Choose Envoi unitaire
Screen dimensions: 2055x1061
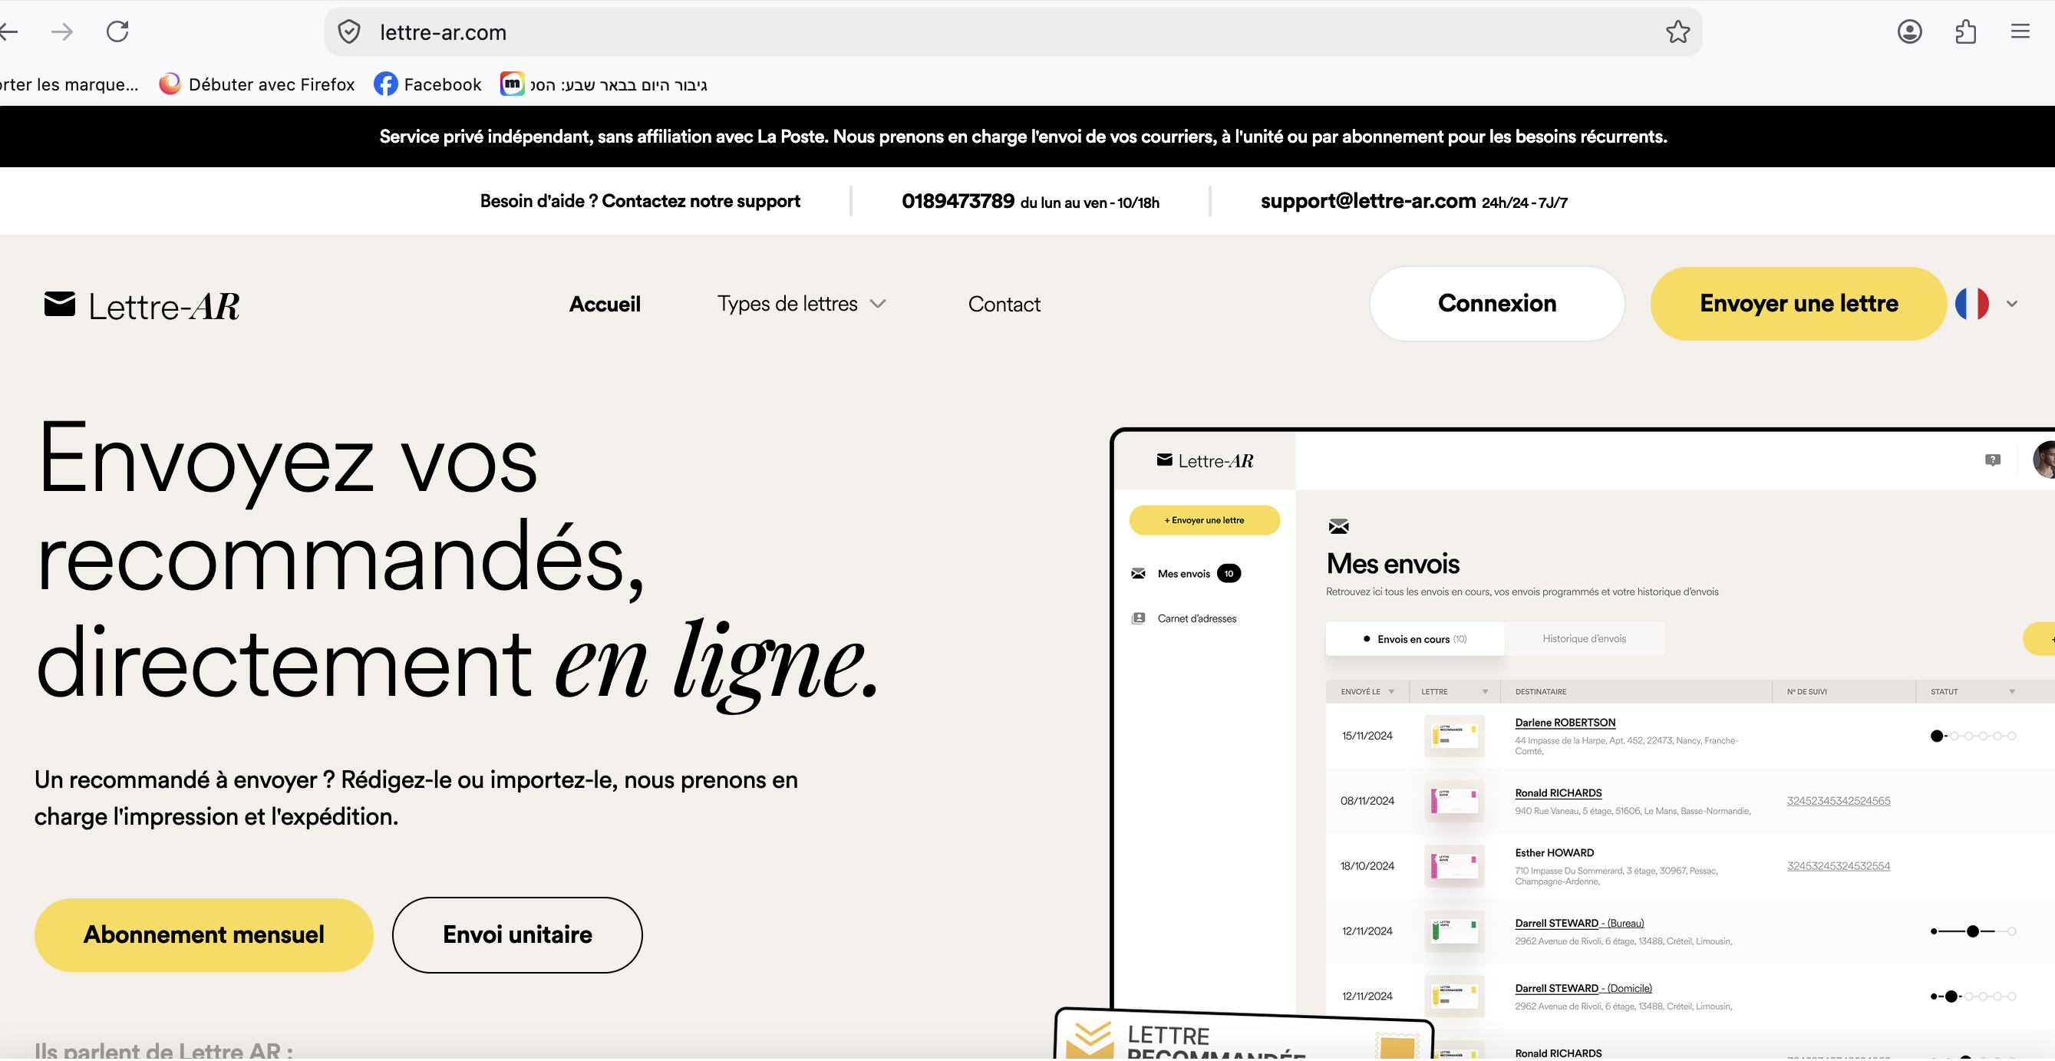click(517, 936)
